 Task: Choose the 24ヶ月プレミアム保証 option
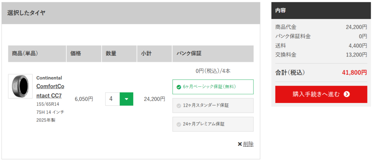[x=213, y=124]
